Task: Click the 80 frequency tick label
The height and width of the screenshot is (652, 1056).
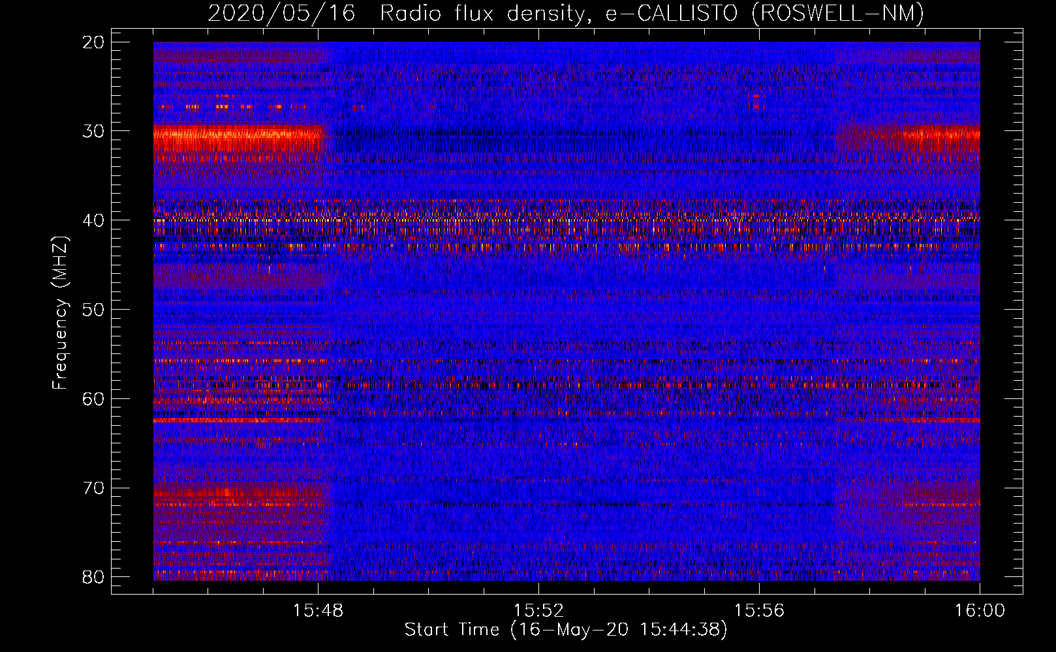Action: point(94,577)
